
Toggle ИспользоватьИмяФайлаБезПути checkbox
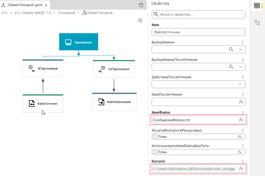click(155, 152)
